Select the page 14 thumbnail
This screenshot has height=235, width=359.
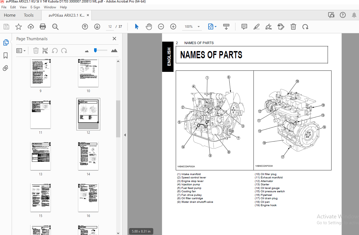[88, 156]
